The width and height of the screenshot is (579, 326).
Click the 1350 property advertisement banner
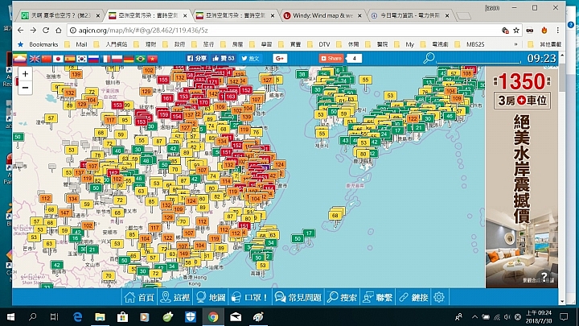point(522,176)
